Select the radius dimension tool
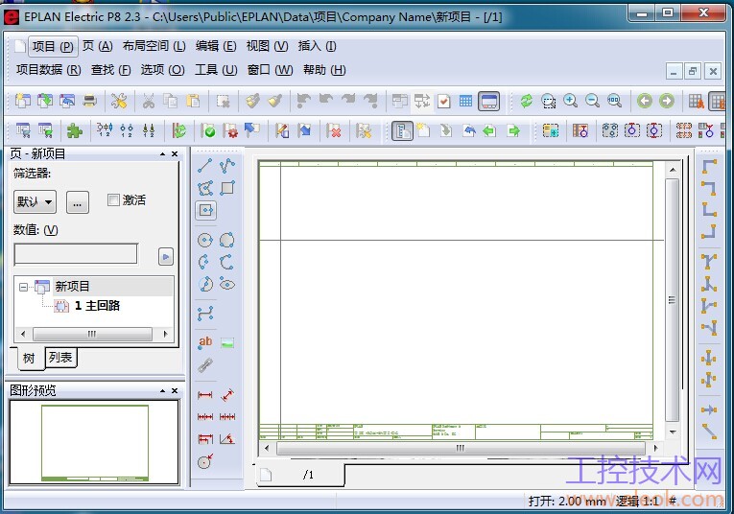 (x=205, y=461)
